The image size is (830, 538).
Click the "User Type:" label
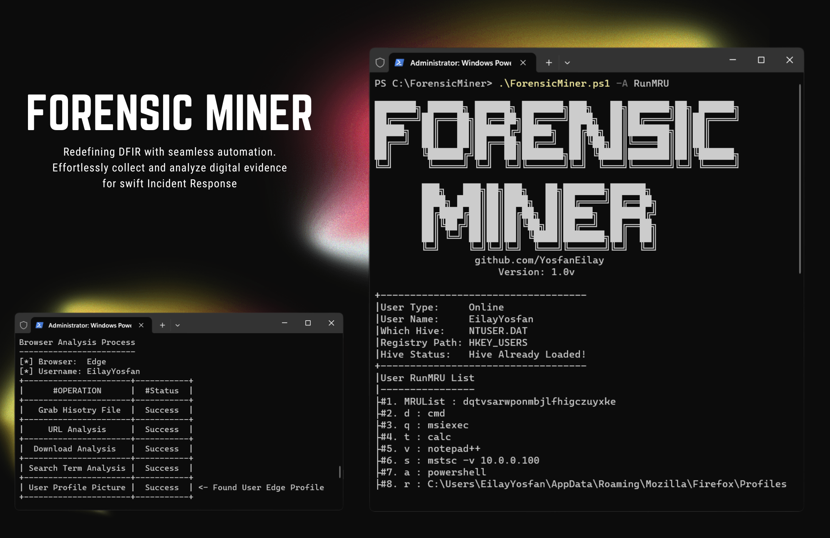coord(409,307)
